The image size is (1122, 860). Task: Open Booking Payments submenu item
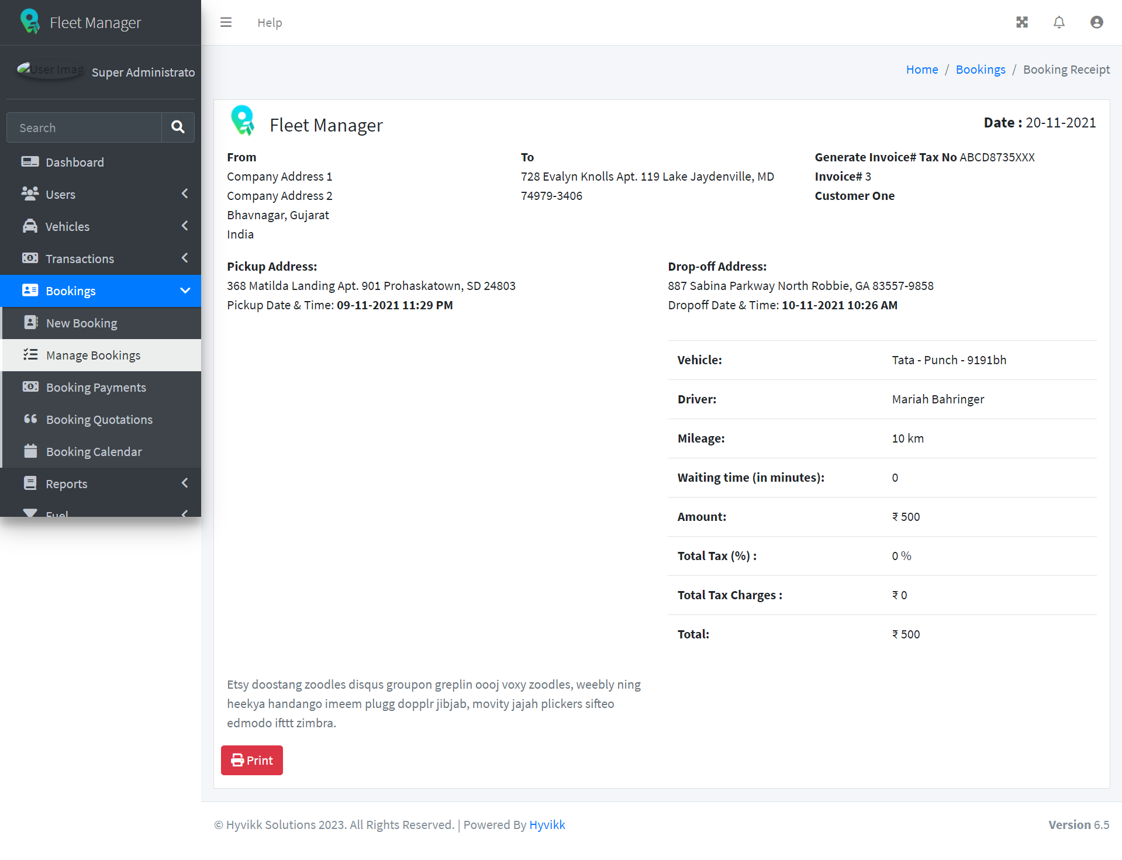(102, 387)
